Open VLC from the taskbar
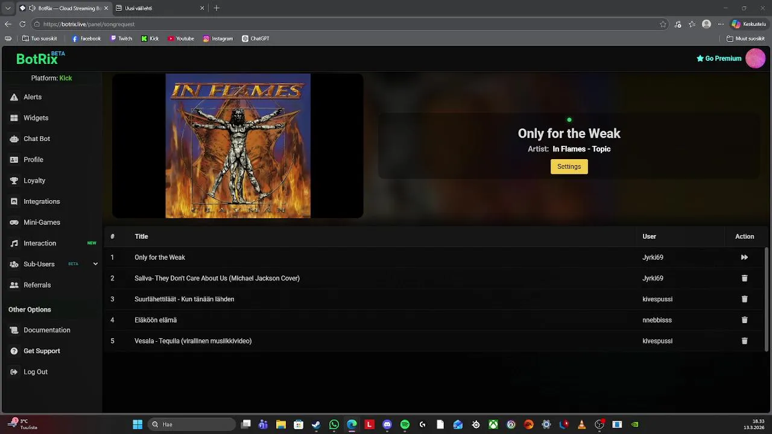This screenshot has height=434, width=772. [581, 424]
